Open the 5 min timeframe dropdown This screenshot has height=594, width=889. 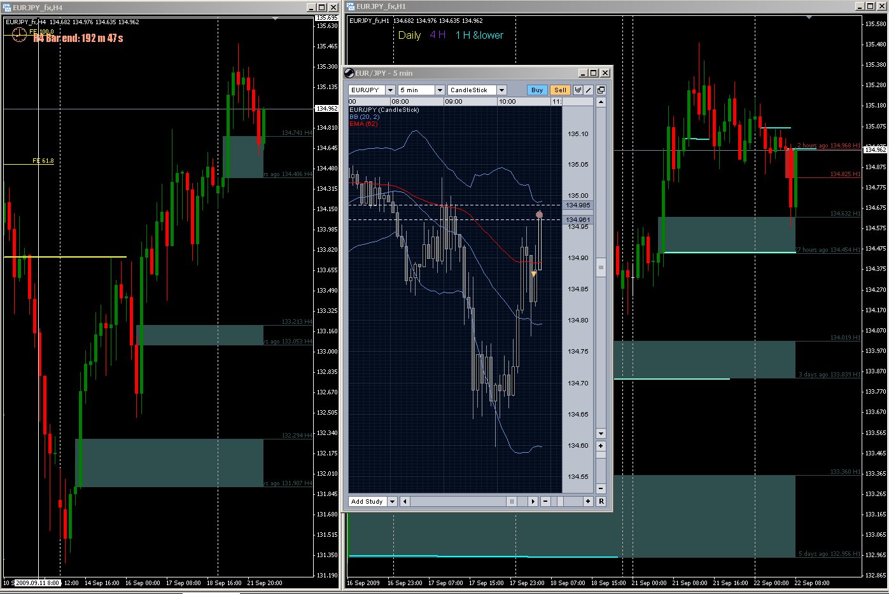(439, 90)
